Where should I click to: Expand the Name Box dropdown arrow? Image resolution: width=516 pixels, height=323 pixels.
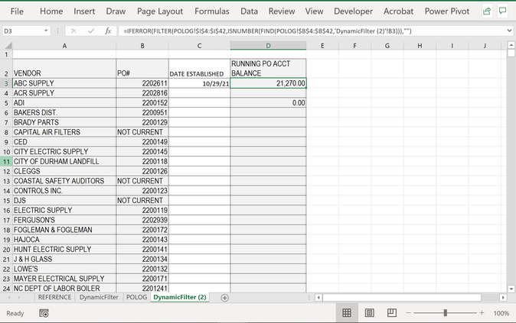tap(46, 31)
